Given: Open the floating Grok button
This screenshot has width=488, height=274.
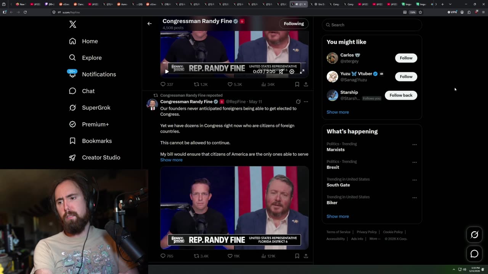Looking at the screenshot, I should click(x=474, y=235).
